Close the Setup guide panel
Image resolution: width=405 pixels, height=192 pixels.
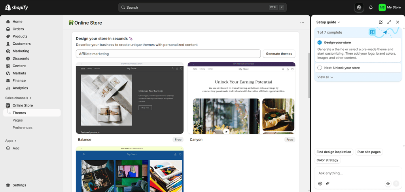(398, 22)
